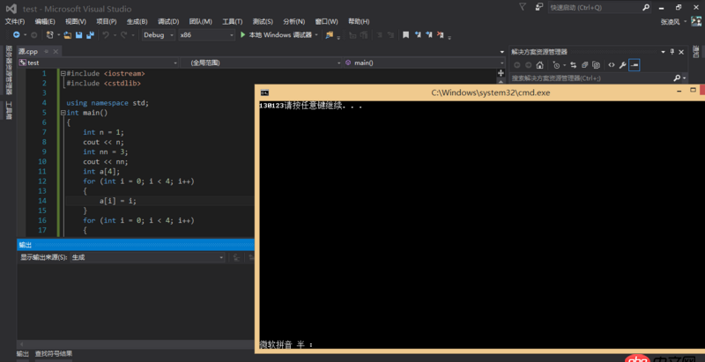The width and height of the screenshot is (705, 362).
Task: Open the debugger target dropdown arrow
Action: tap(316, 35)
